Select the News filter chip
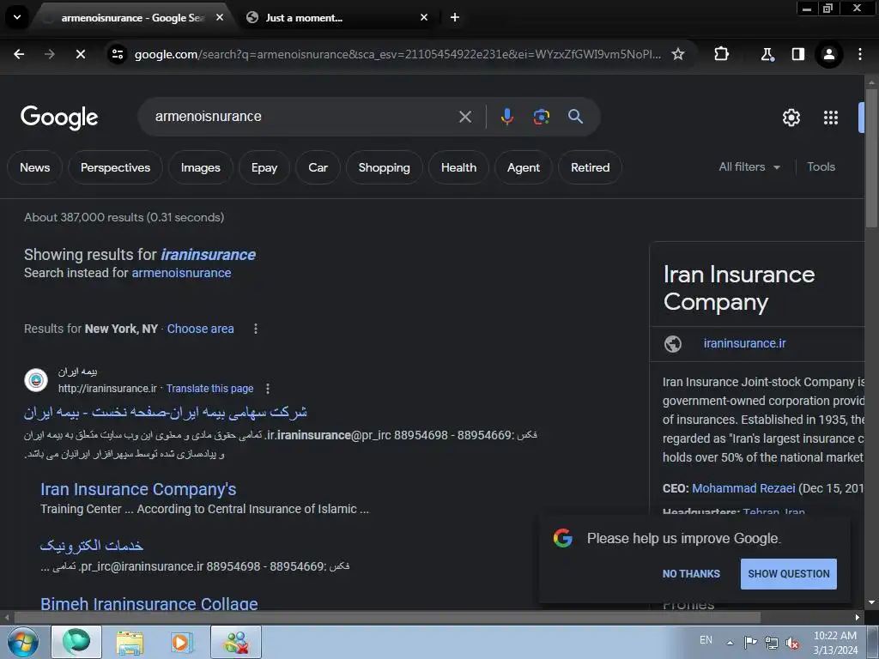This screenshot has height=659, width=879. click(x=34, y=167)
